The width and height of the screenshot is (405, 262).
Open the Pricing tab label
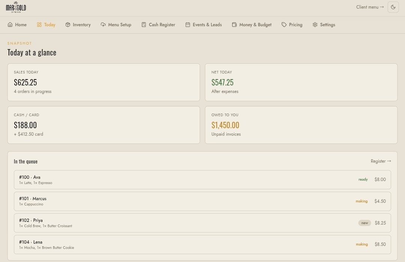tap(295, 25)
